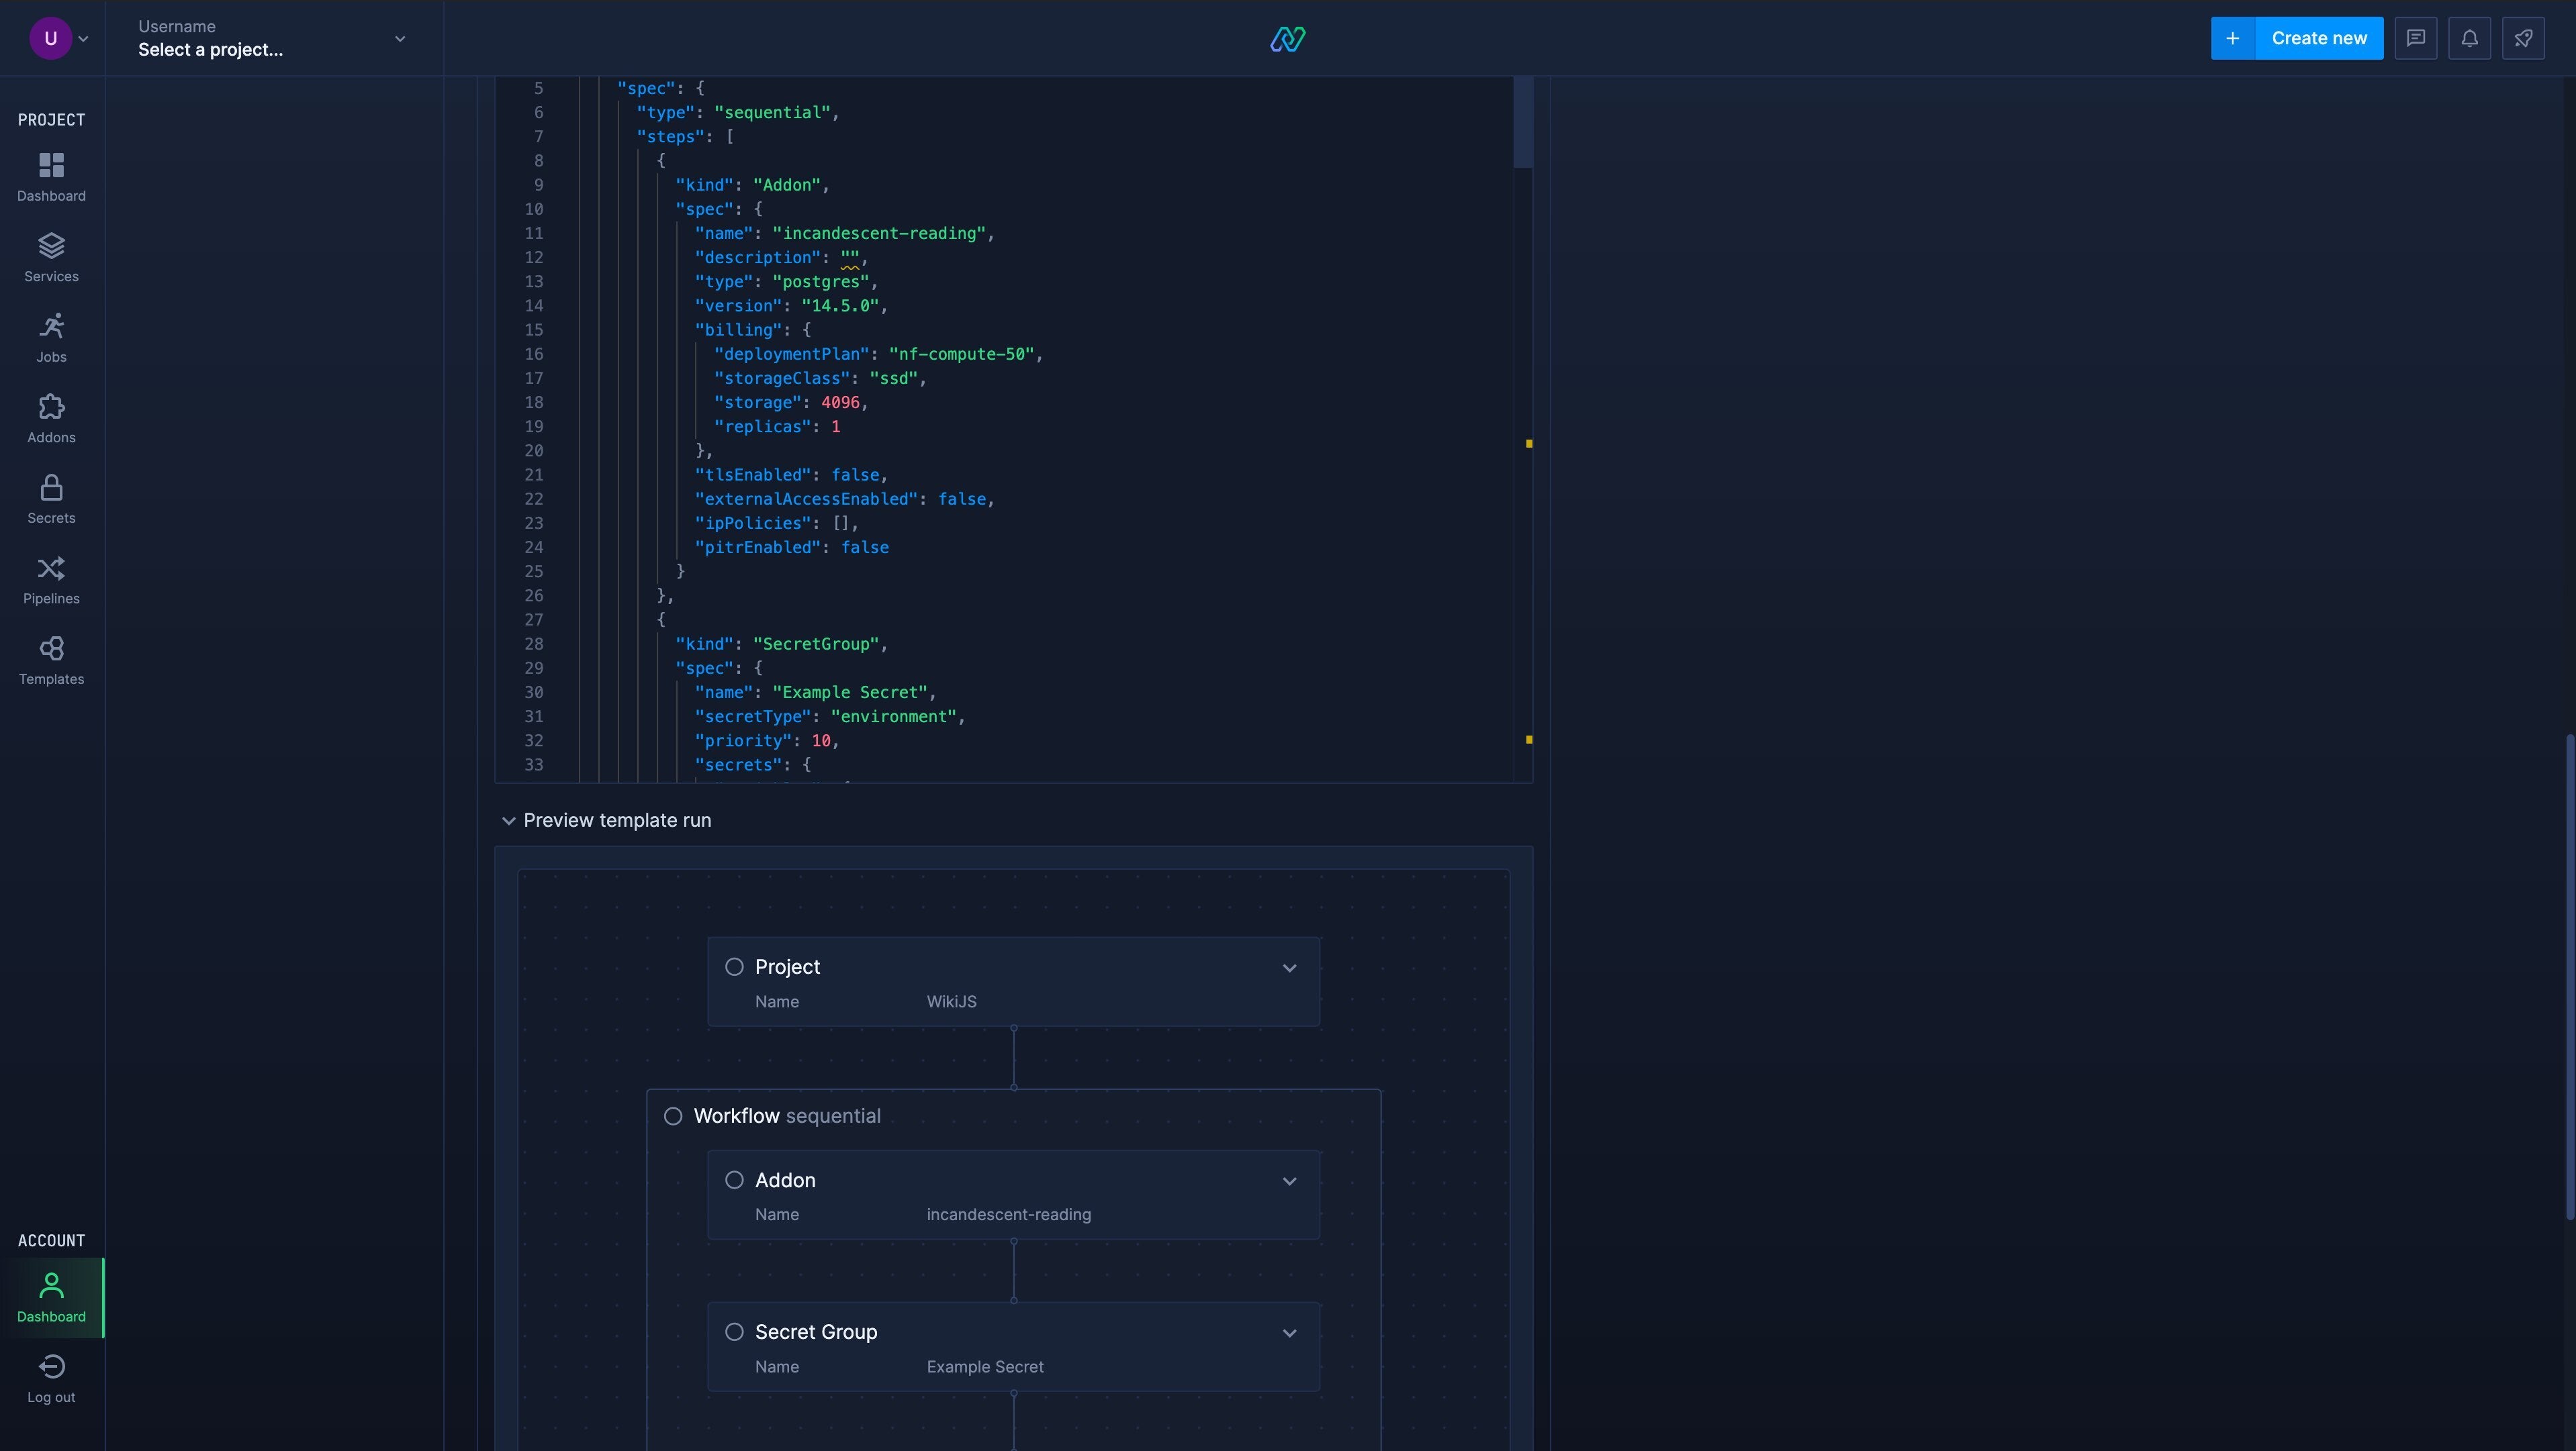This screenshot has height=1451, width=2576.
Task: Collapse the Preview template run section
Action: point(508,820)
